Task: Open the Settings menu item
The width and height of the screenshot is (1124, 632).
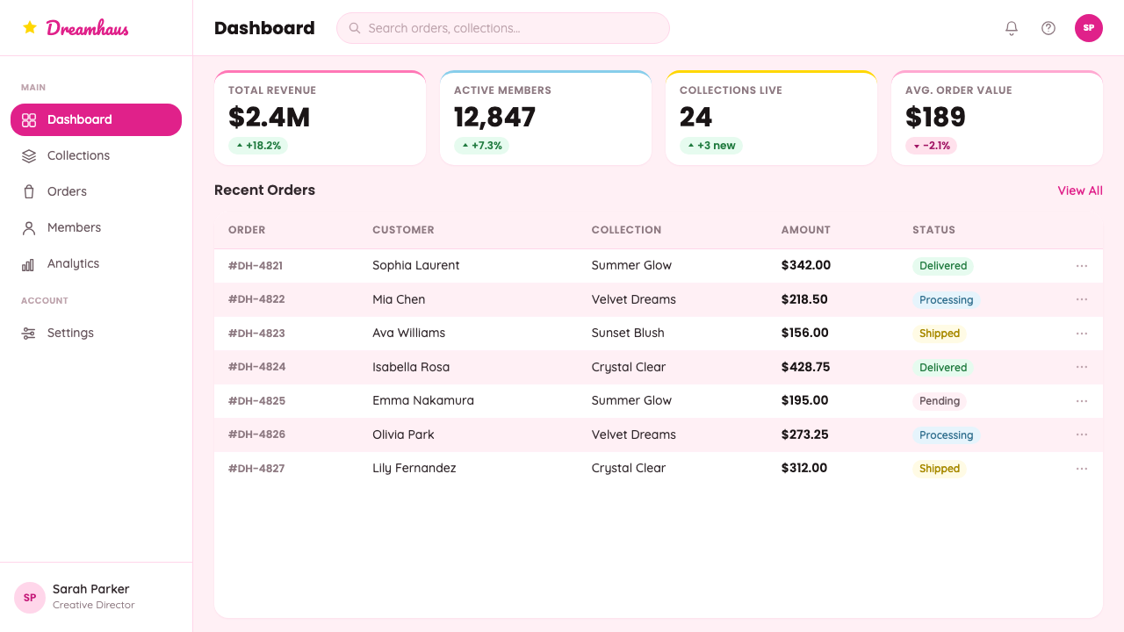Action: tap(96, 334)
